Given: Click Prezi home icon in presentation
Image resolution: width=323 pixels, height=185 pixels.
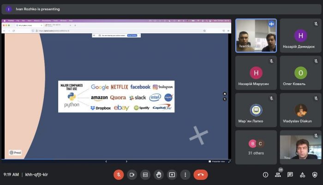Looking at the screenshot, I should point(225,94).
